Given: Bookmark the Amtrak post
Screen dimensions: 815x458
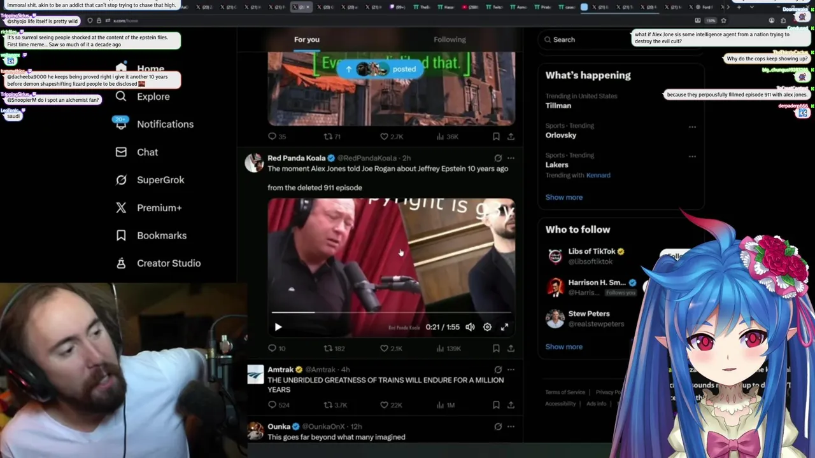Looking at the screenshot, I should pyautogui.click(x=496, y=405).
